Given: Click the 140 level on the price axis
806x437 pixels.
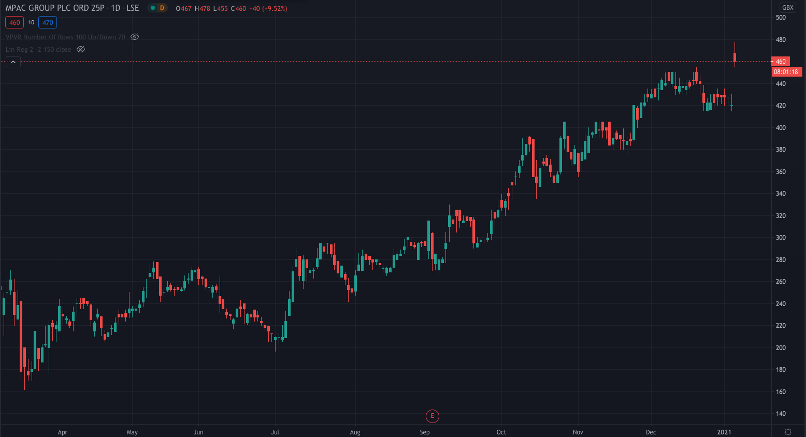Looking at the screenshot, I should click(x=781, y=413).
